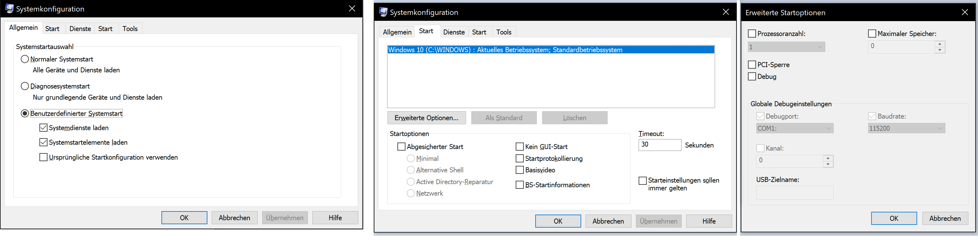Open the Baudrate 115200 dropdown
Screen dimensions: 978x236
pos(906,129)
